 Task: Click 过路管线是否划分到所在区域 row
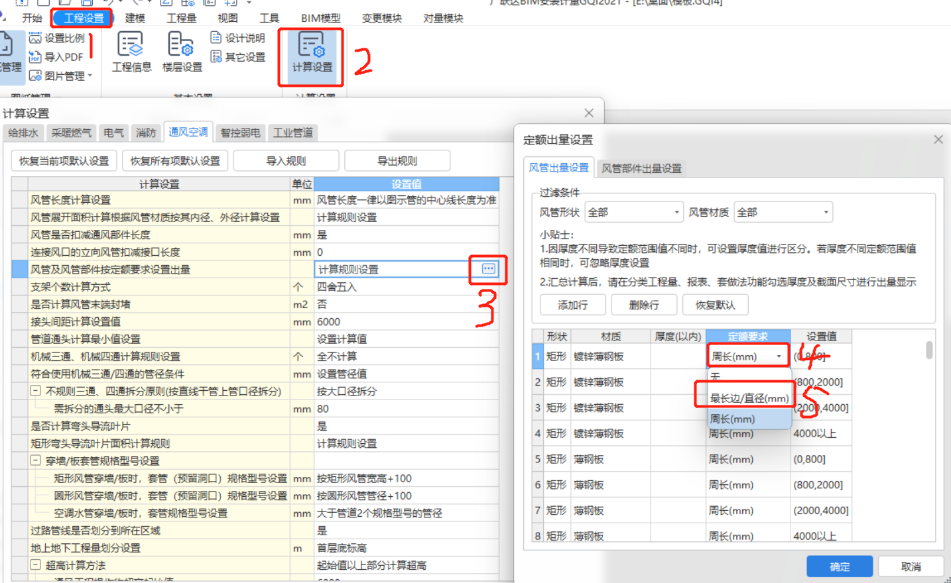click(255, 531)
